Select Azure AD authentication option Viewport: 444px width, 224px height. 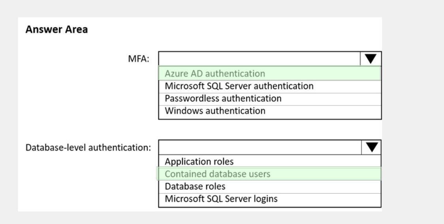tap(269, 73)
